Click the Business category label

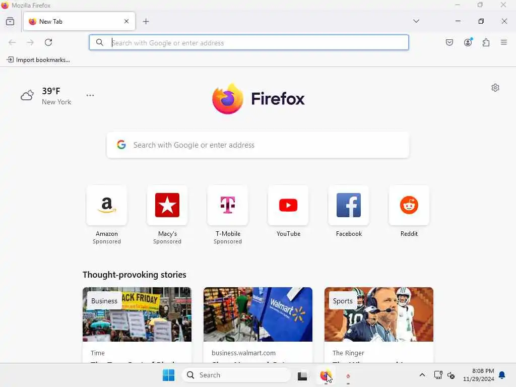click(104, 301)
